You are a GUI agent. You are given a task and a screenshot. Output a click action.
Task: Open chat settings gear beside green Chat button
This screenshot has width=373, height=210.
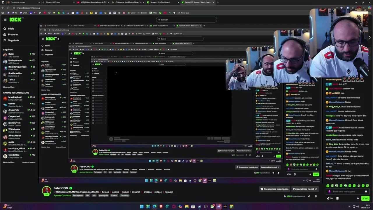358,198
